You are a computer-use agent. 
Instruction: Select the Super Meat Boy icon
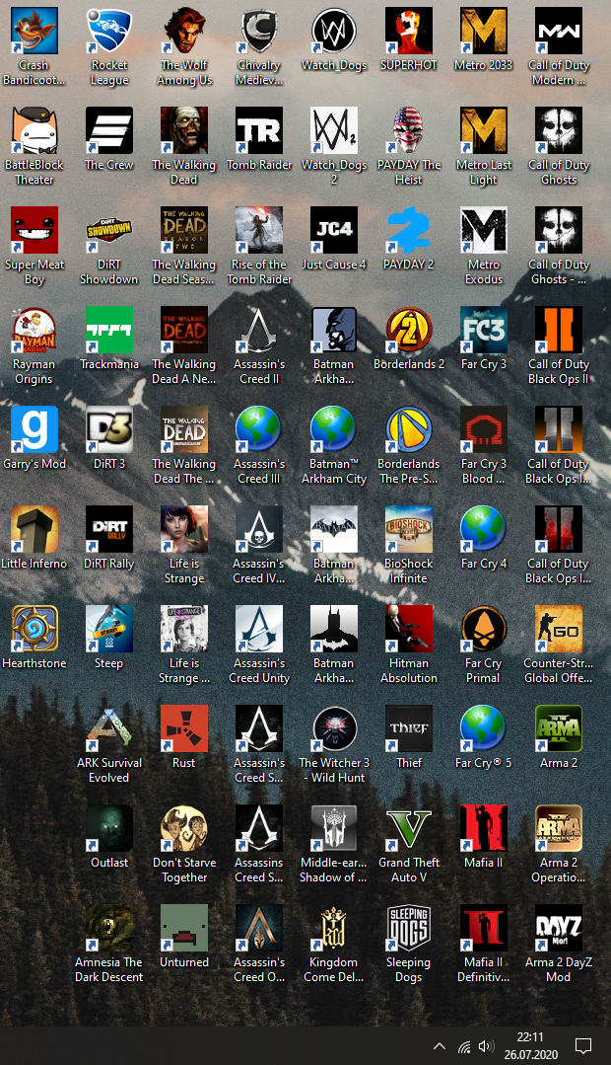34,230
